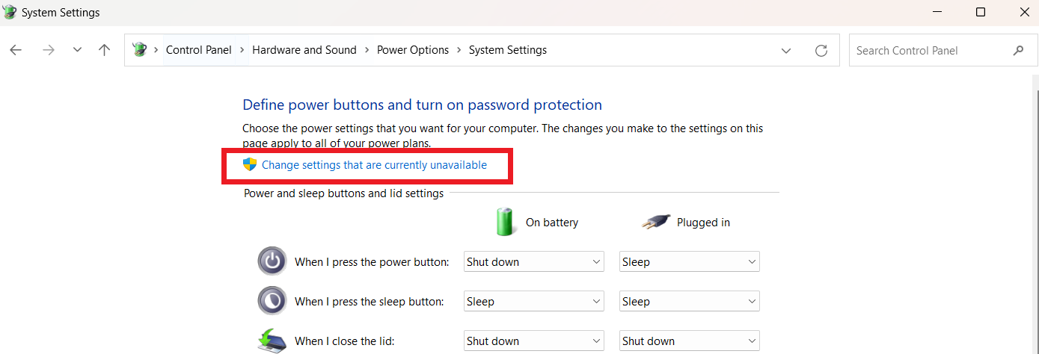Open sleep button On battery dropdown
The height and width of the screenshot is (354, 1039).
click(x=533, y=301)
